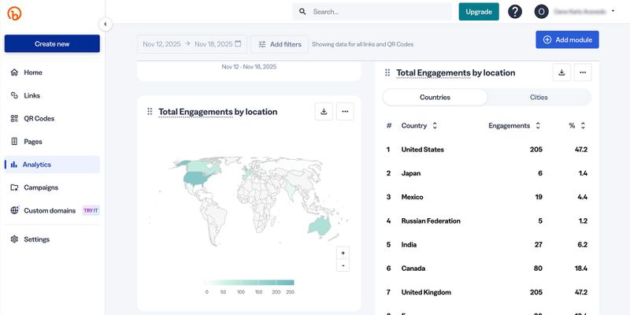This screenshot has height=315, width=630.
Task: Switch to the Cities tab
Action: 539,98
